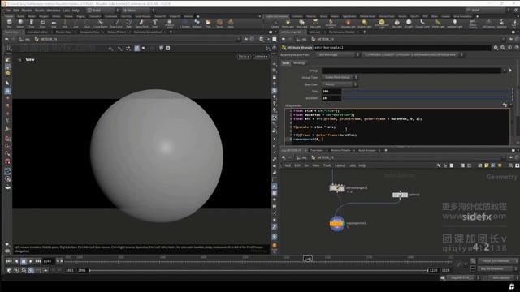The height and width of the screenshot is (292, 520).
Task: Click the Duration slider track
Action: pos(427,98)
